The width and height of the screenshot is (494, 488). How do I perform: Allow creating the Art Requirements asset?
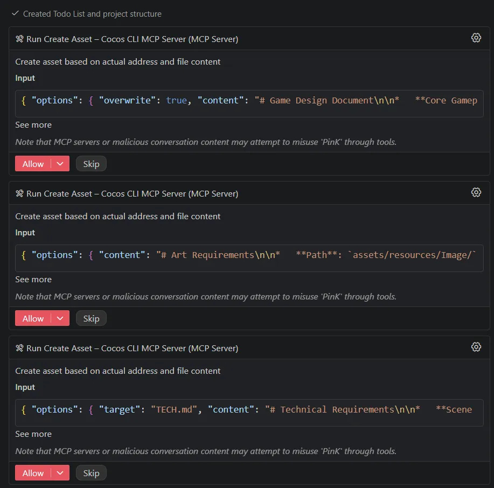pyautogui.click(x=33, y=318)
